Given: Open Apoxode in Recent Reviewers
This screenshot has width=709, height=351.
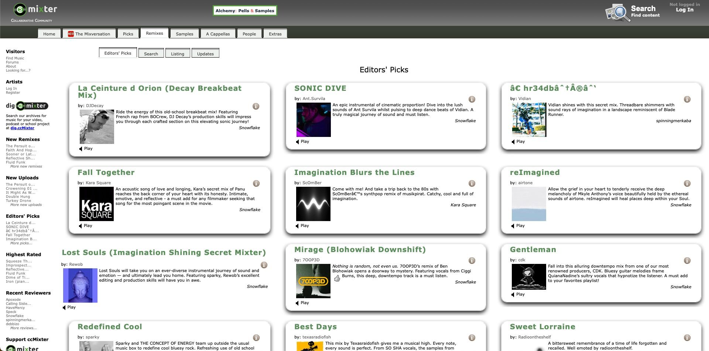Looking at the screenshot, I should click(13, 300).
